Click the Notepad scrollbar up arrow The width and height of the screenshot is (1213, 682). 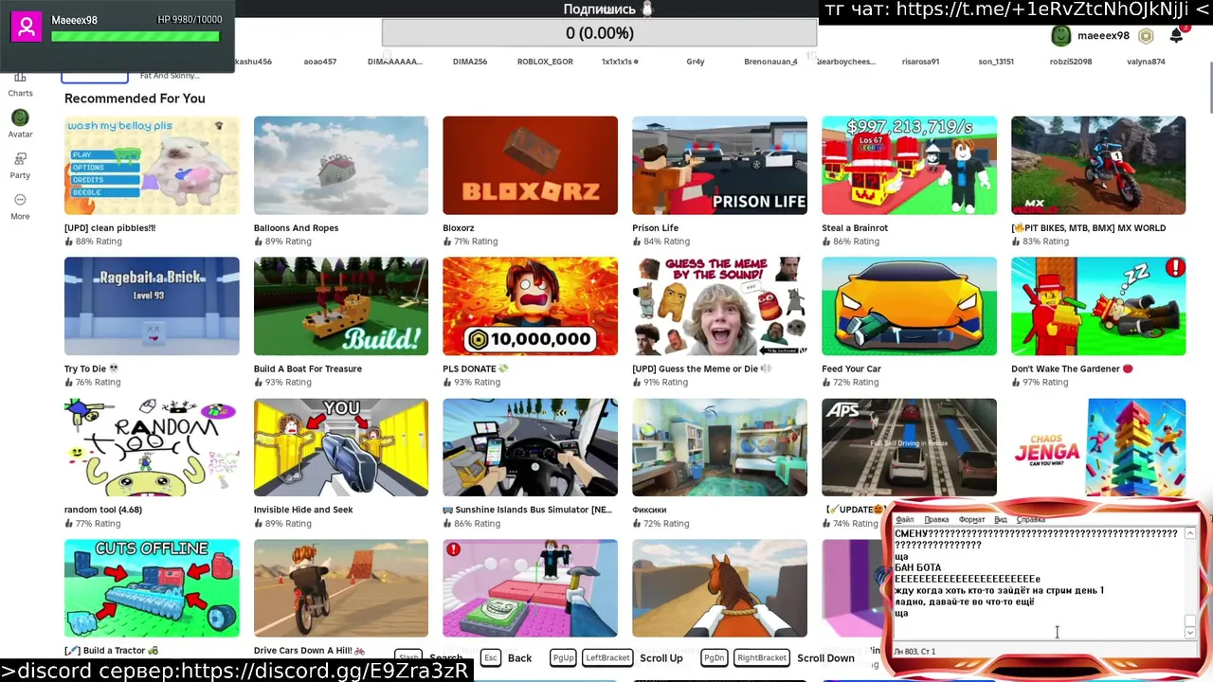tap(1190, 534)
